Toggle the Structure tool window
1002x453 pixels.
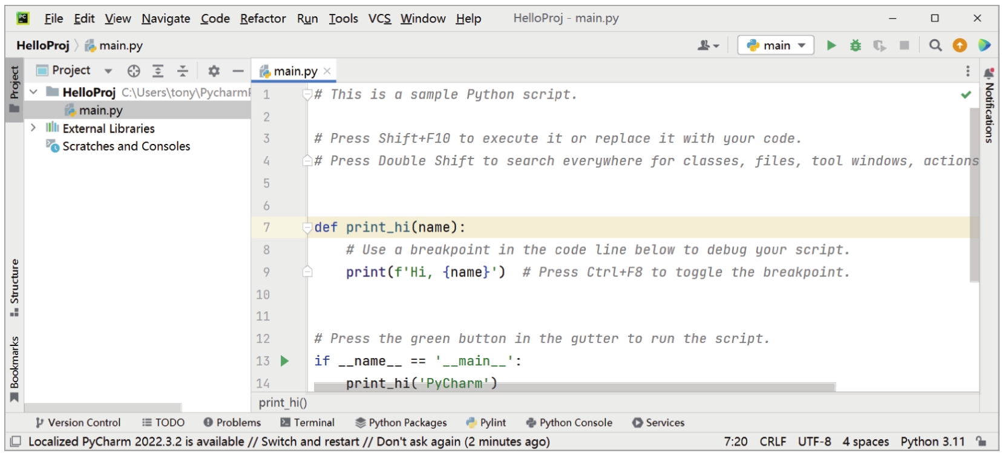15,287
